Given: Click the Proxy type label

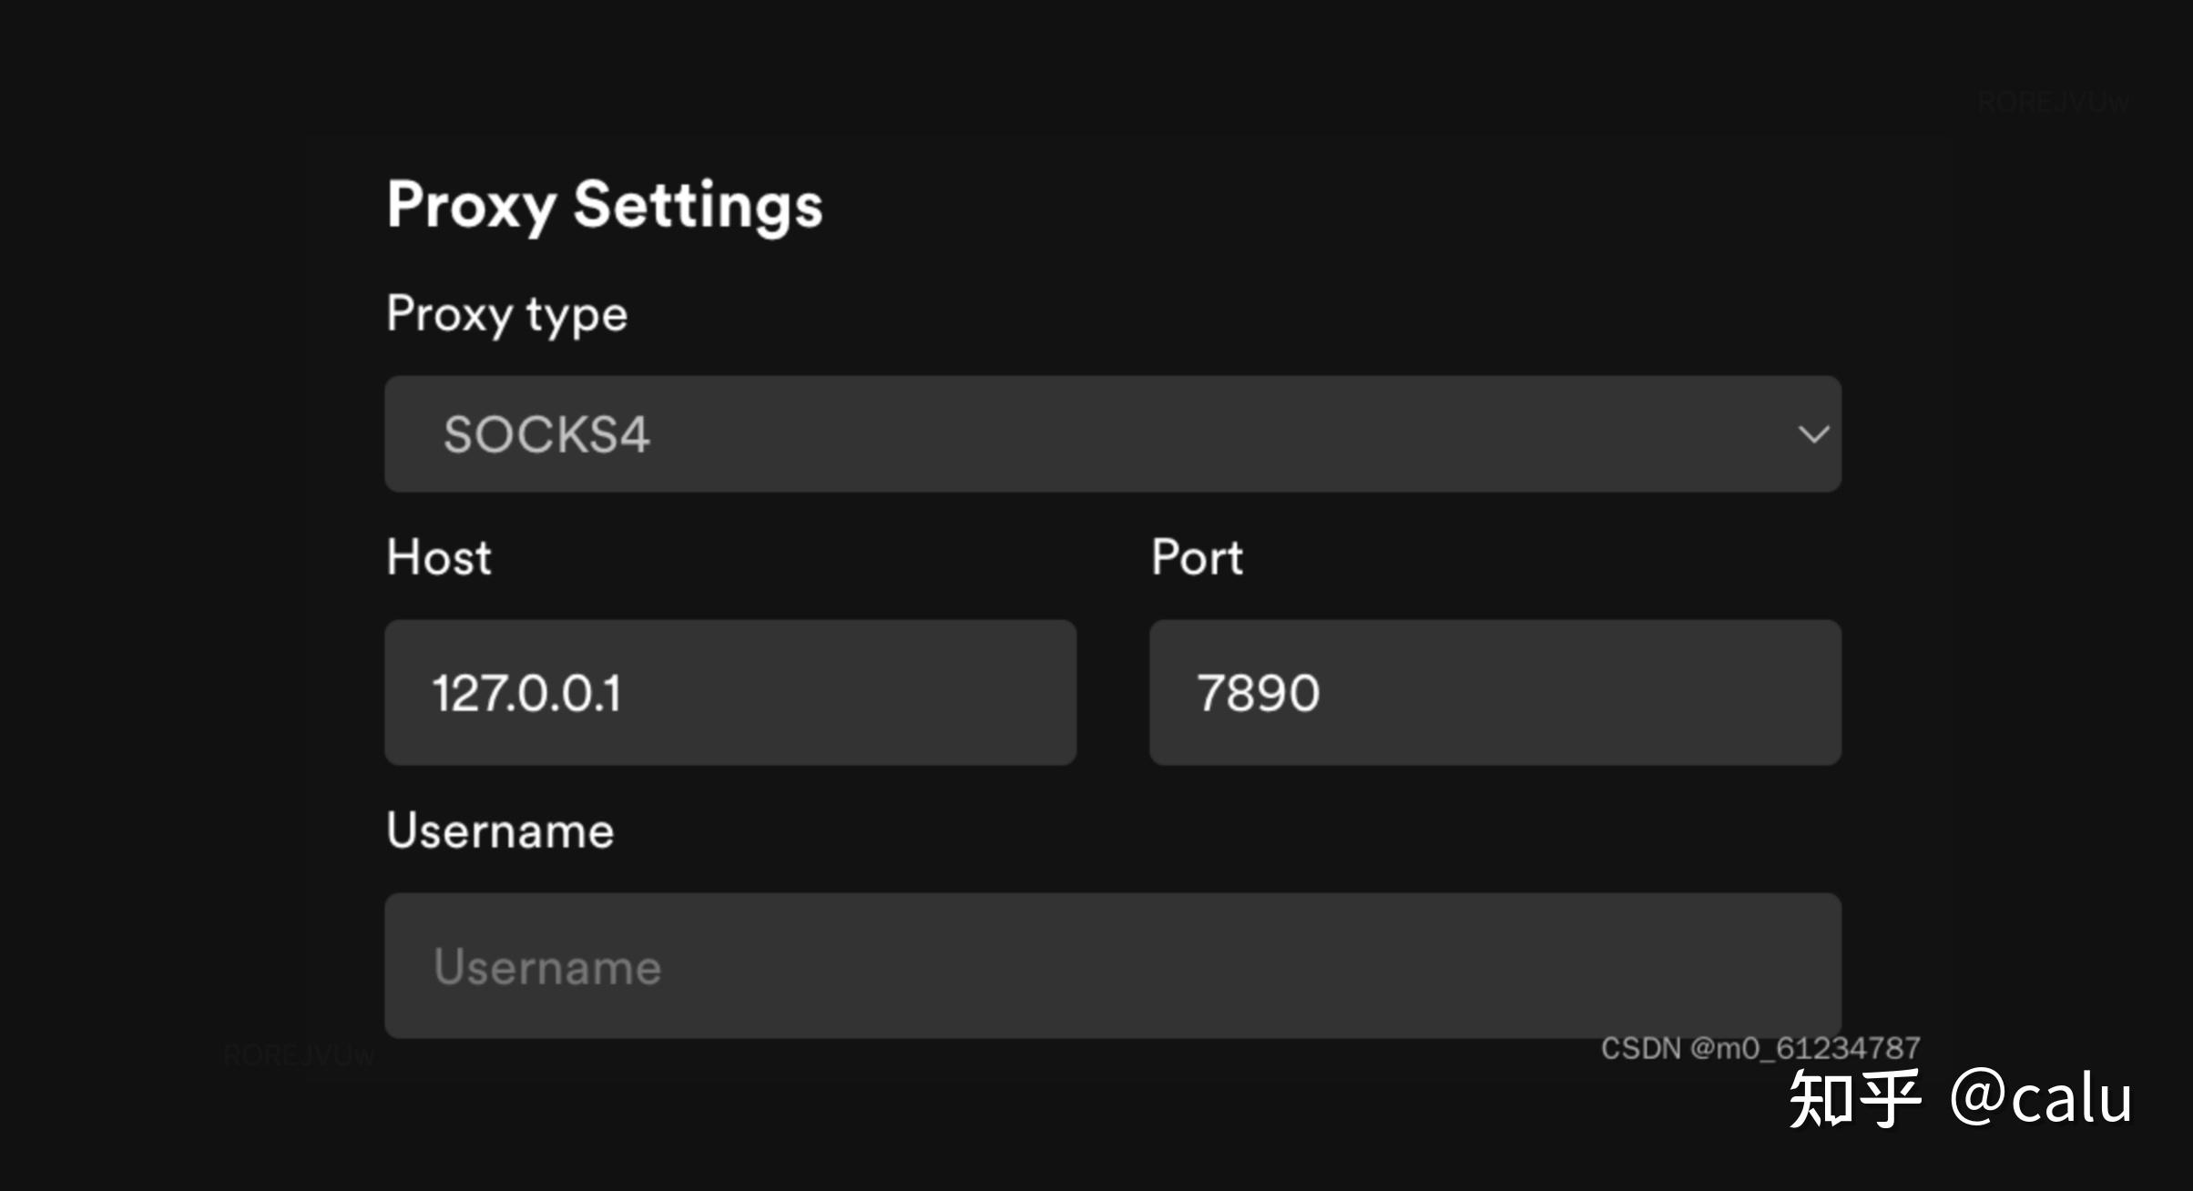Looking at the screenshot, I should pos(507,315).
